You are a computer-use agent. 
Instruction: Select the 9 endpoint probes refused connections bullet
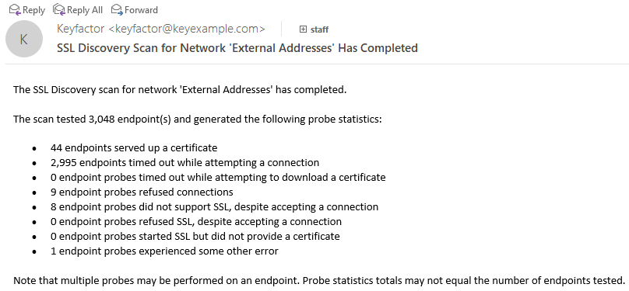point(142,192)
